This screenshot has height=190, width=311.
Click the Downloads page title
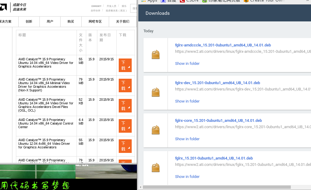click(158, 13)
